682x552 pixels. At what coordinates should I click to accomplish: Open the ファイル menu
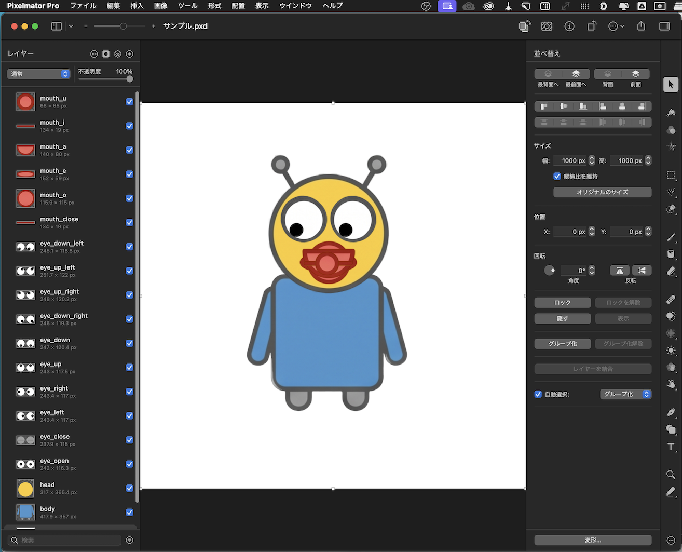tap(83, 6)
